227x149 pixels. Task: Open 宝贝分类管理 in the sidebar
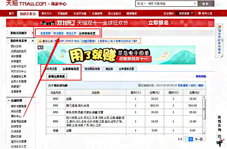[18, 142]
